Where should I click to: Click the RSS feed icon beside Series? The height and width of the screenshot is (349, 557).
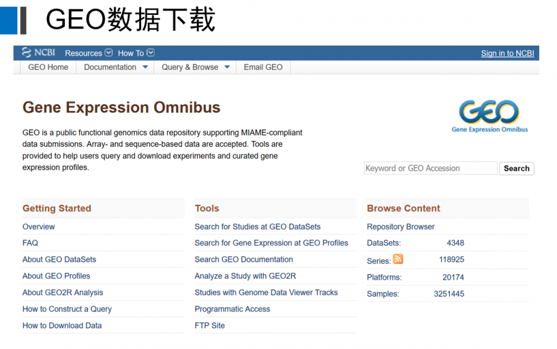pyautogui.click(x=398, y=259)
